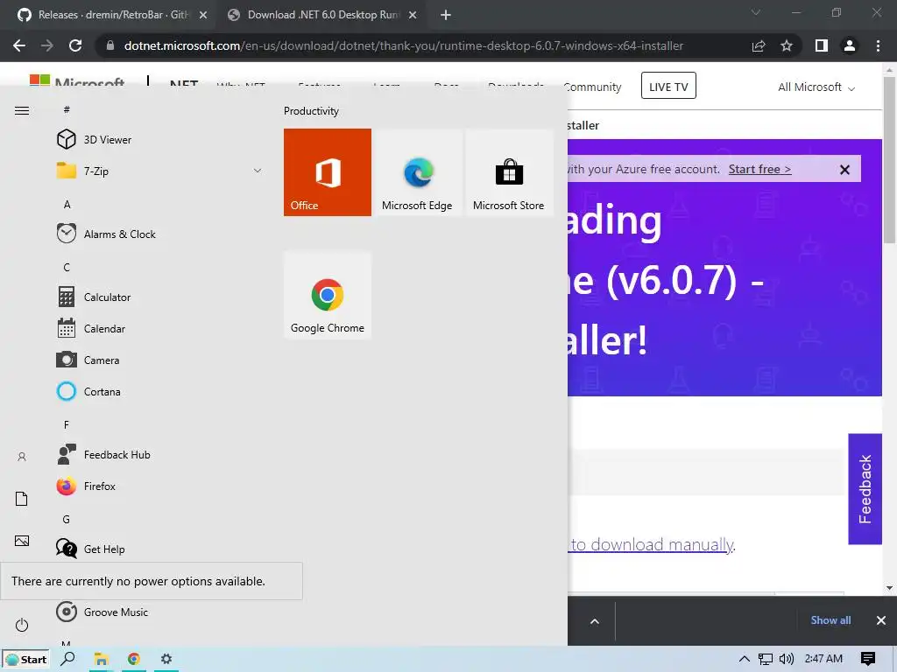The image size is (897, 672).
Task: Click the # header in app list
Action: 67,109
